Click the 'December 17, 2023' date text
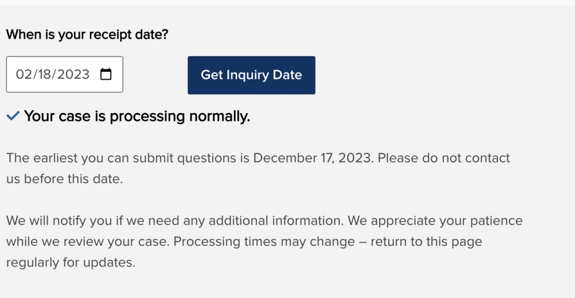 (312, 158)
